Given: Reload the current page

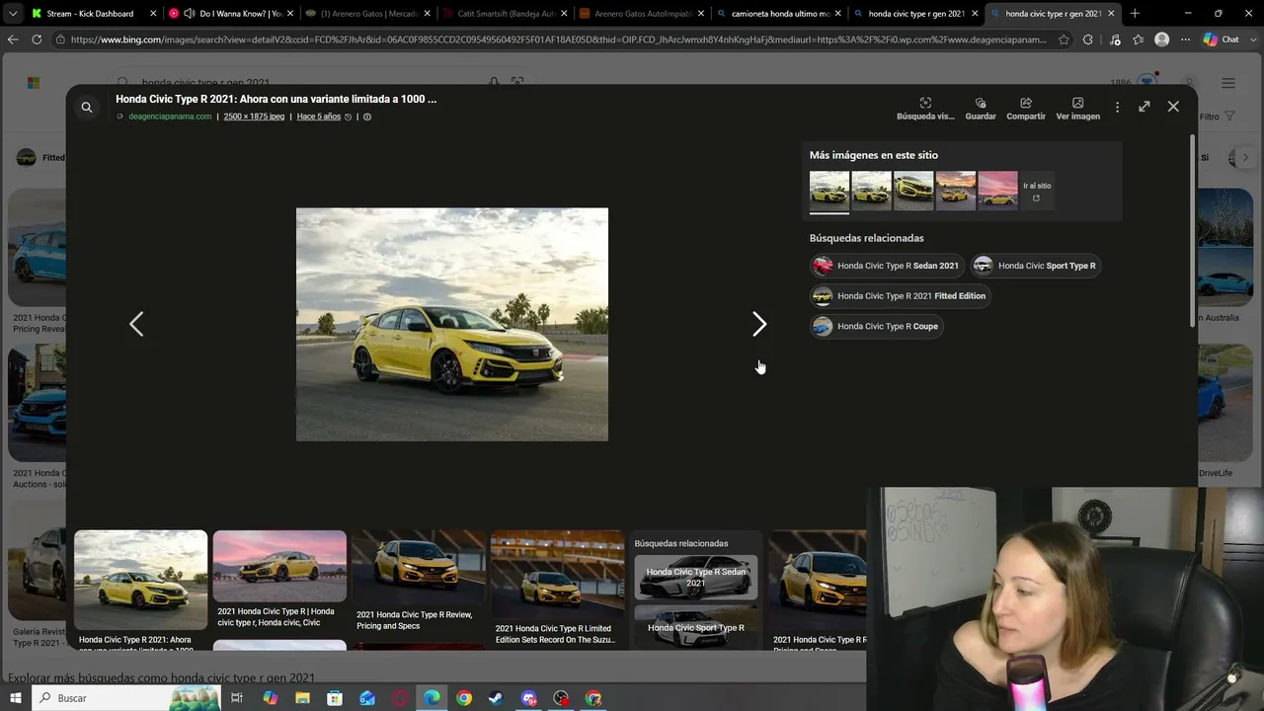Looking at the screenshot, I should click(x=37, y=39).
